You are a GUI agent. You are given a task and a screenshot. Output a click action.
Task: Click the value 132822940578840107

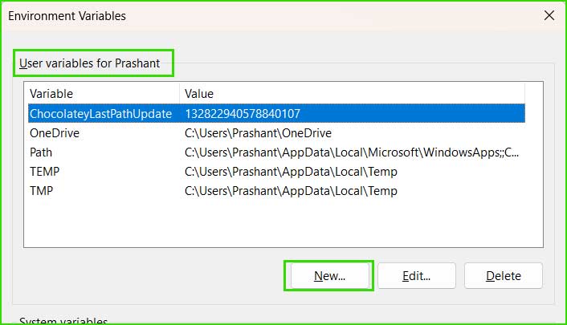pyautogui.click(x=243, y=114)
